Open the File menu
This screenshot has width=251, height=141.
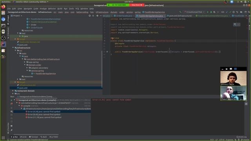(9, 9)
